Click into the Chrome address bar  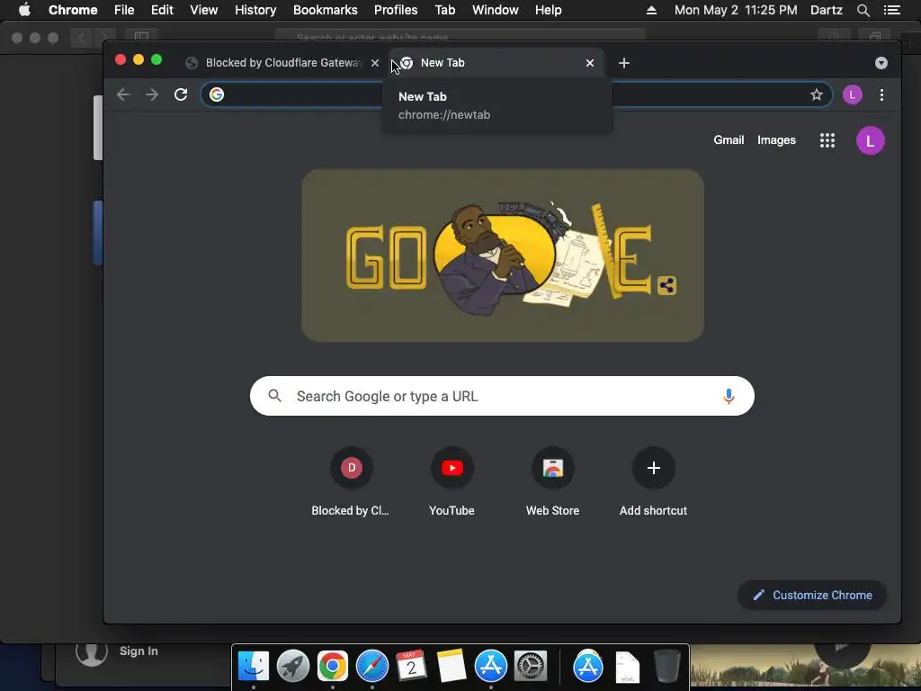point(515,94)
